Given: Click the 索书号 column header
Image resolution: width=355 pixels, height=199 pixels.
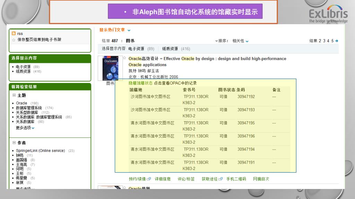Looking at the screenshot, I should coord(189,90).
